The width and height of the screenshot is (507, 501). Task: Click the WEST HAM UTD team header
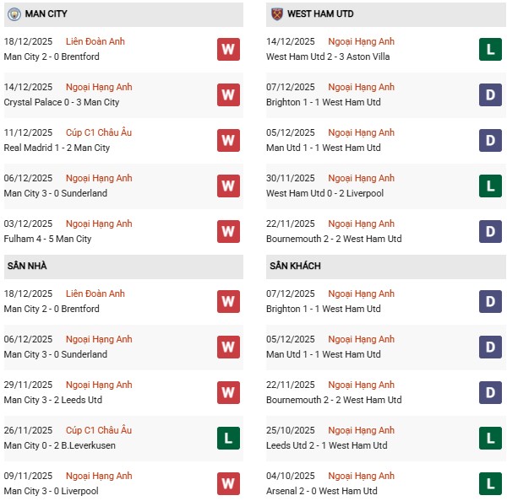(320, 14)
